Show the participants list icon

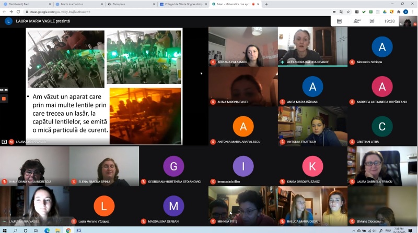(x=356, y=21)
